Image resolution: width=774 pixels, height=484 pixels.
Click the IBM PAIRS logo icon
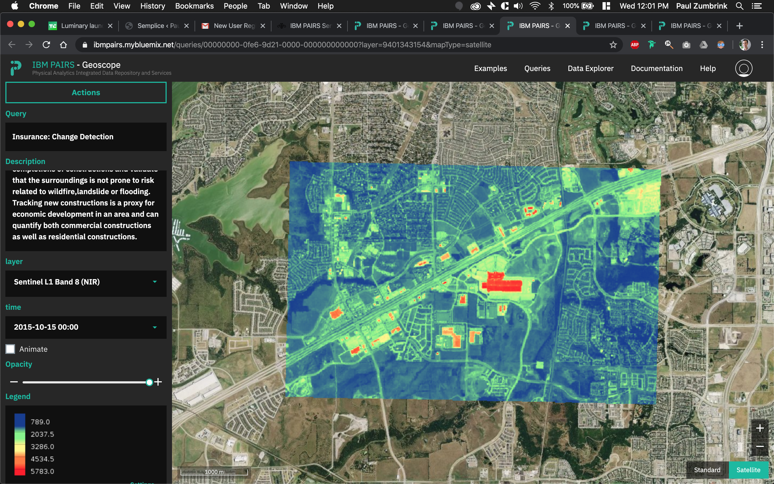point(16,68)
